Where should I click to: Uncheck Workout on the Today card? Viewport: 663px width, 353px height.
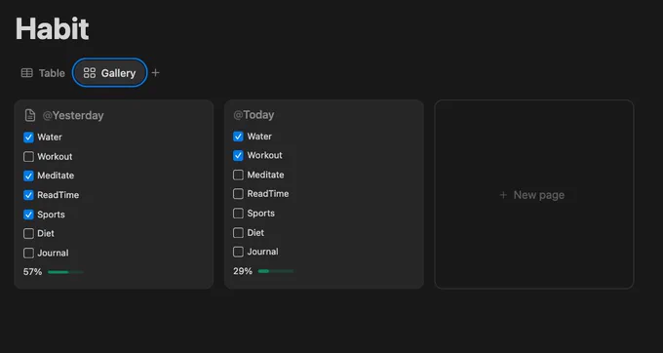pos(239,156)
